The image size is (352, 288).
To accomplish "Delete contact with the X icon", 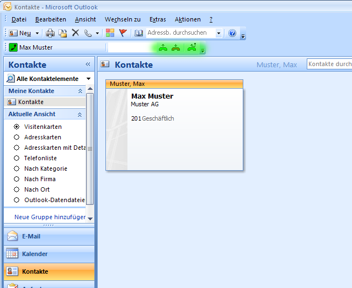I will pos(76,32).
